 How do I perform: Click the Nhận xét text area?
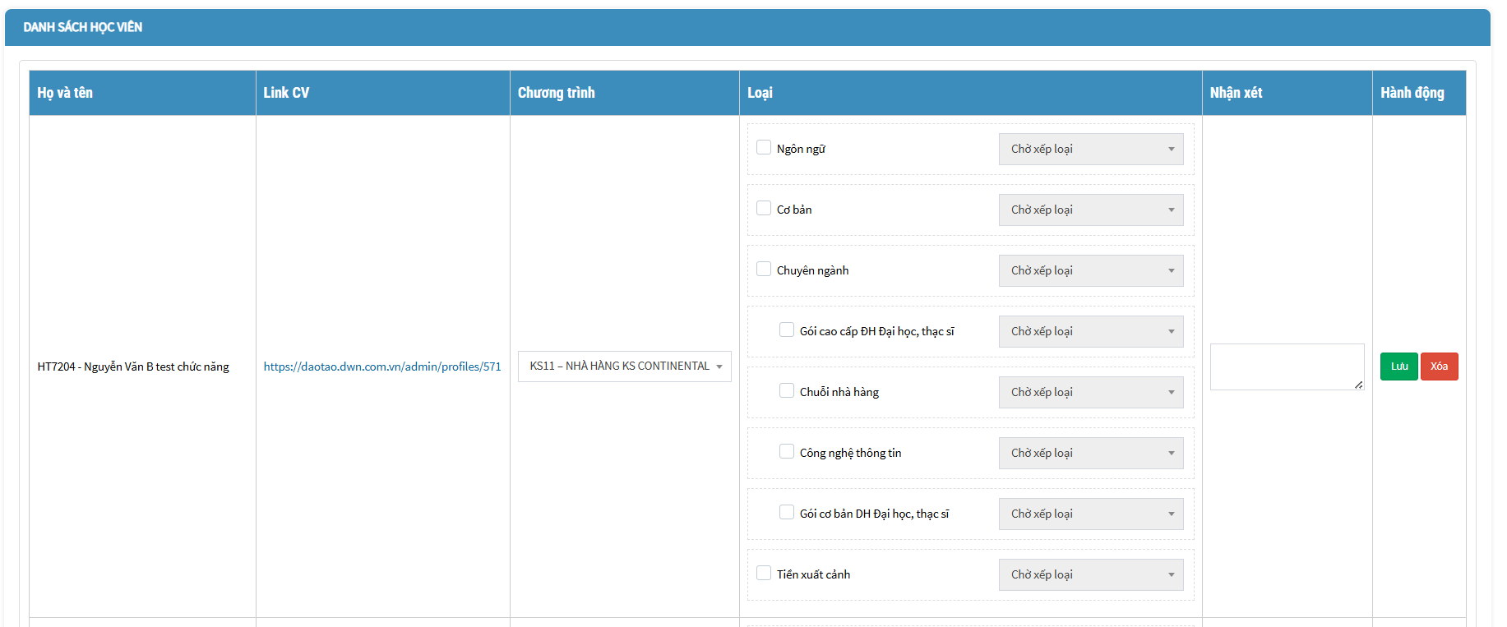coord(1286,367)
